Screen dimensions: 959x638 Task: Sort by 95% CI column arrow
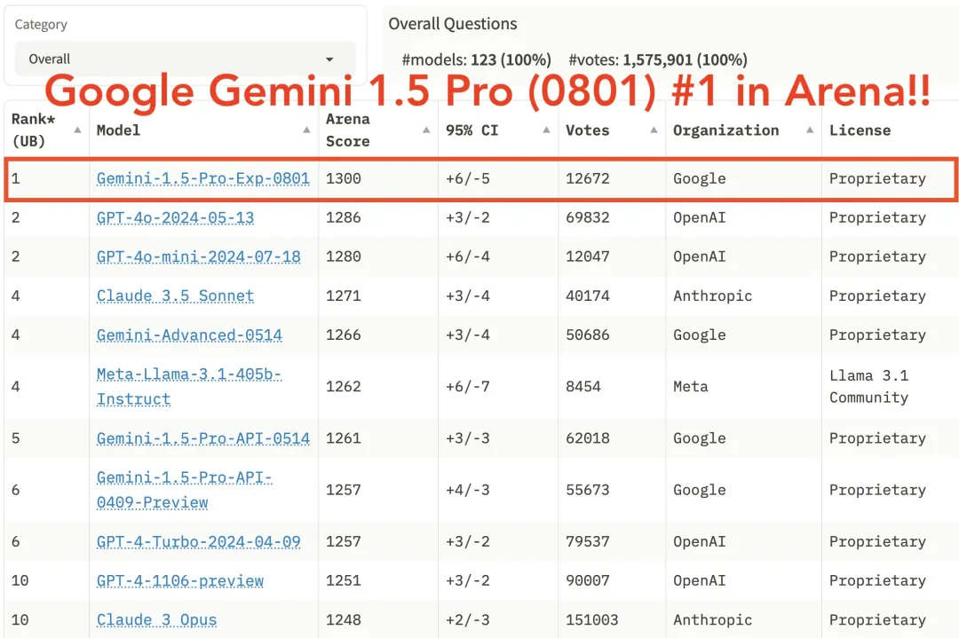[546, 130]
